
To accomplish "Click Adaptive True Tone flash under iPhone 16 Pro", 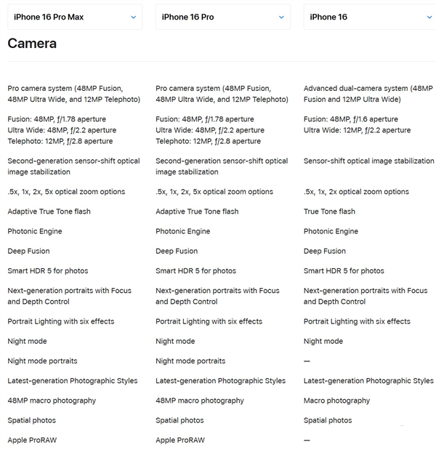I will coord(197,212).
